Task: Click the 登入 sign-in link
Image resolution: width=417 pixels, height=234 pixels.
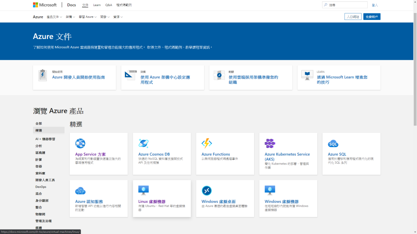Action: click(x=375, y=5)
